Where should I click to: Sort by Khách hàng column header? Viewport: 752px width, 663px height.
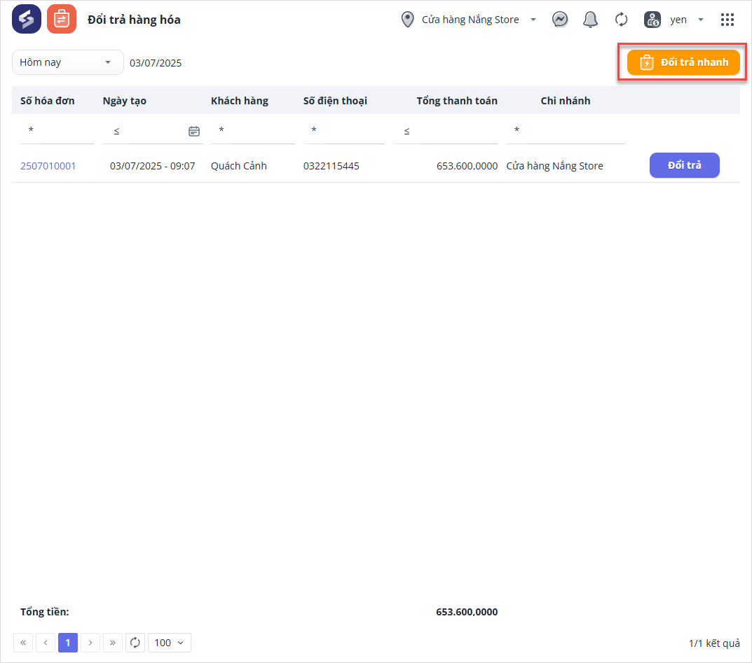(239, 101)
